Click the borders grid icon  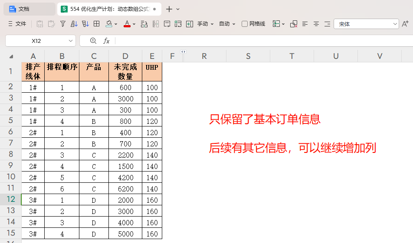tap(97, 24)
